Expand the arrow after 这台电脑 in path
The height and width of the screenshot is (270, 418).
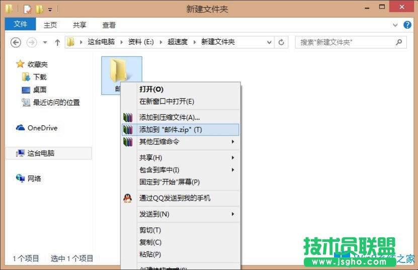click(x=121, y=42)
